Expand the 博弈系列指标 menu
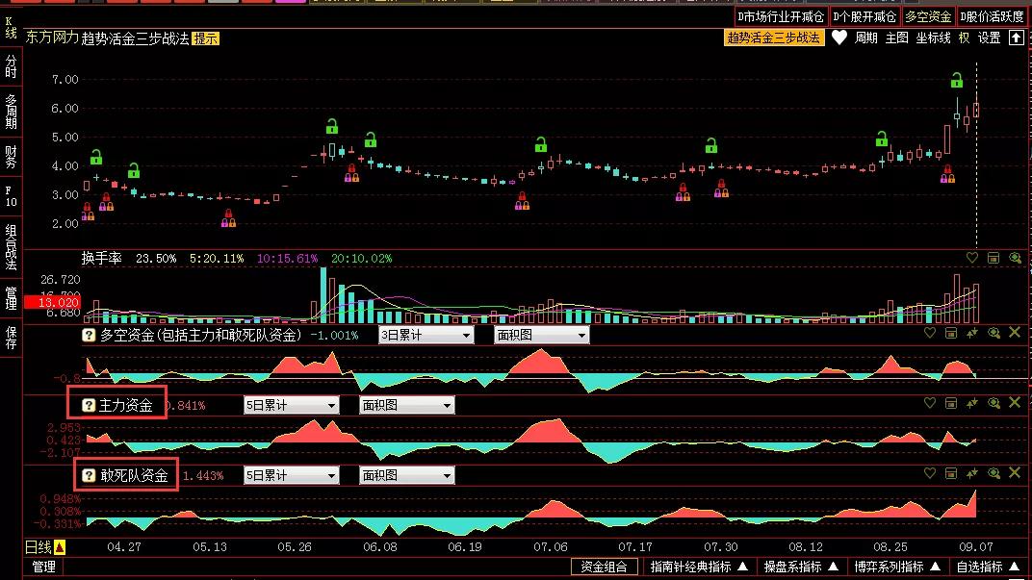 [x=897, y=567]
